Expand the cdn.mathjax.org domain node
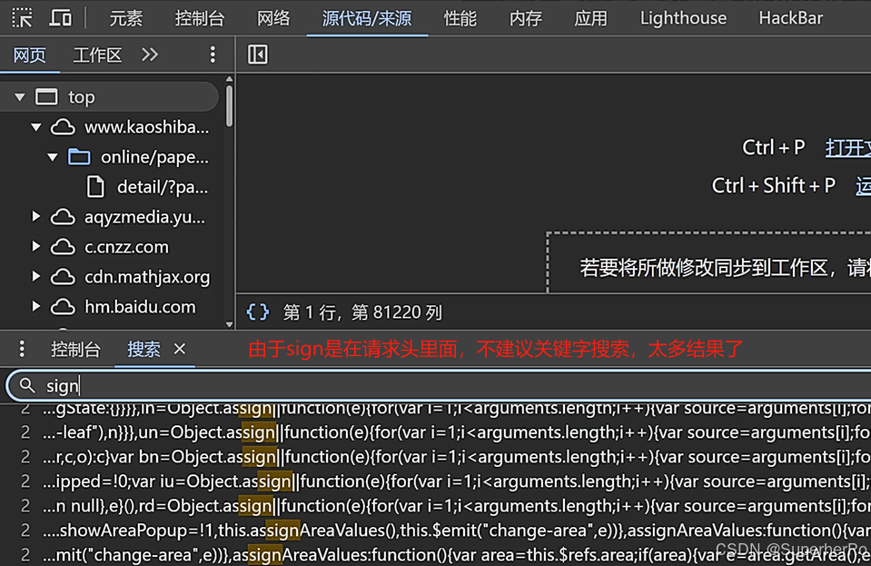Image resolution: width=871 pixels, height=566 pixels. (x=36, y=276)
